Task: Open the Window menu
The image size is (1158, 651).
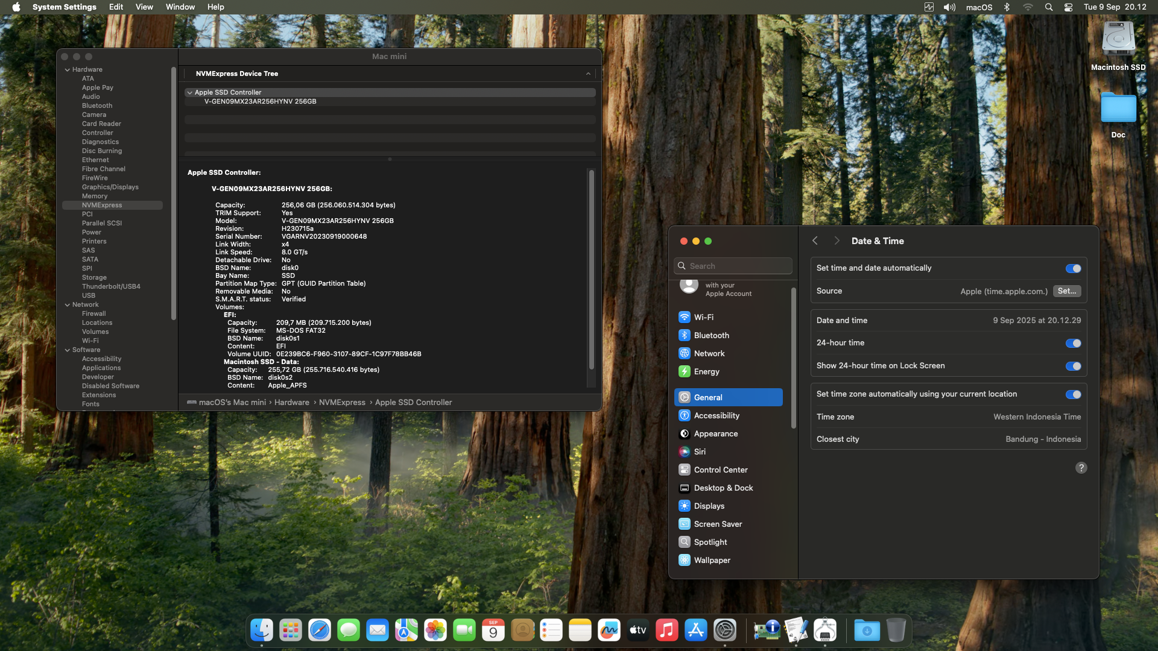Action: click(x=180, y=7)
